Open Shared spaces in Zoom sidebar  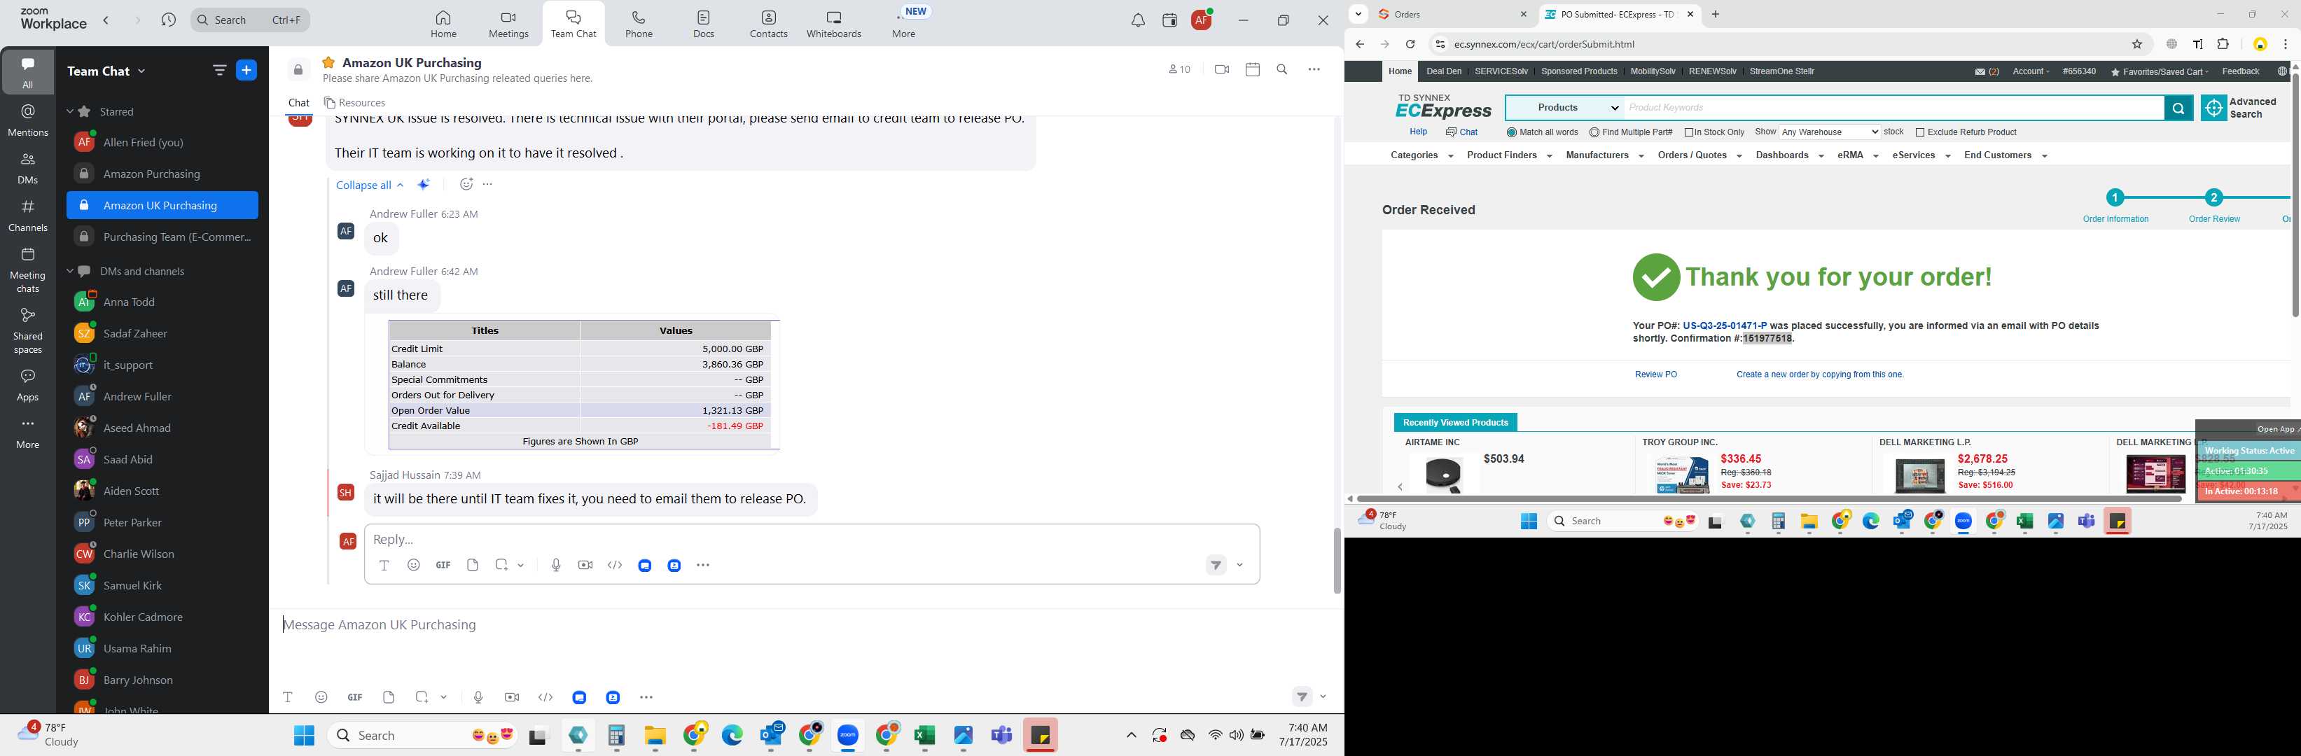click(x=28, y=330)
